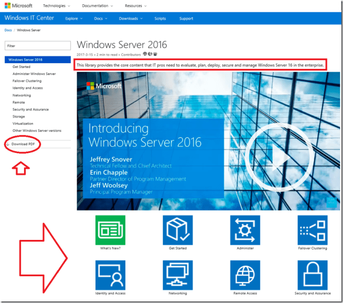The image size is (343, 303).
Task: Go to the Support menu item
Action: pyautogui.click(x=186, y=19)
